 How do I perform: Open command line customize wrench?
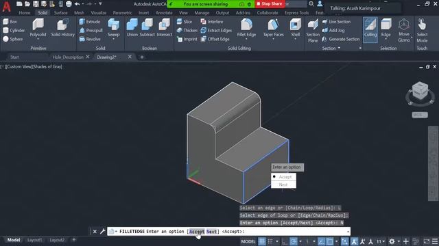(x=102, y=231)
